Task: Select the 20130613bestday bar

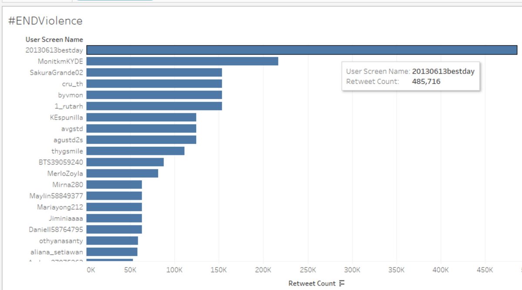Action: tap(302, 50)
